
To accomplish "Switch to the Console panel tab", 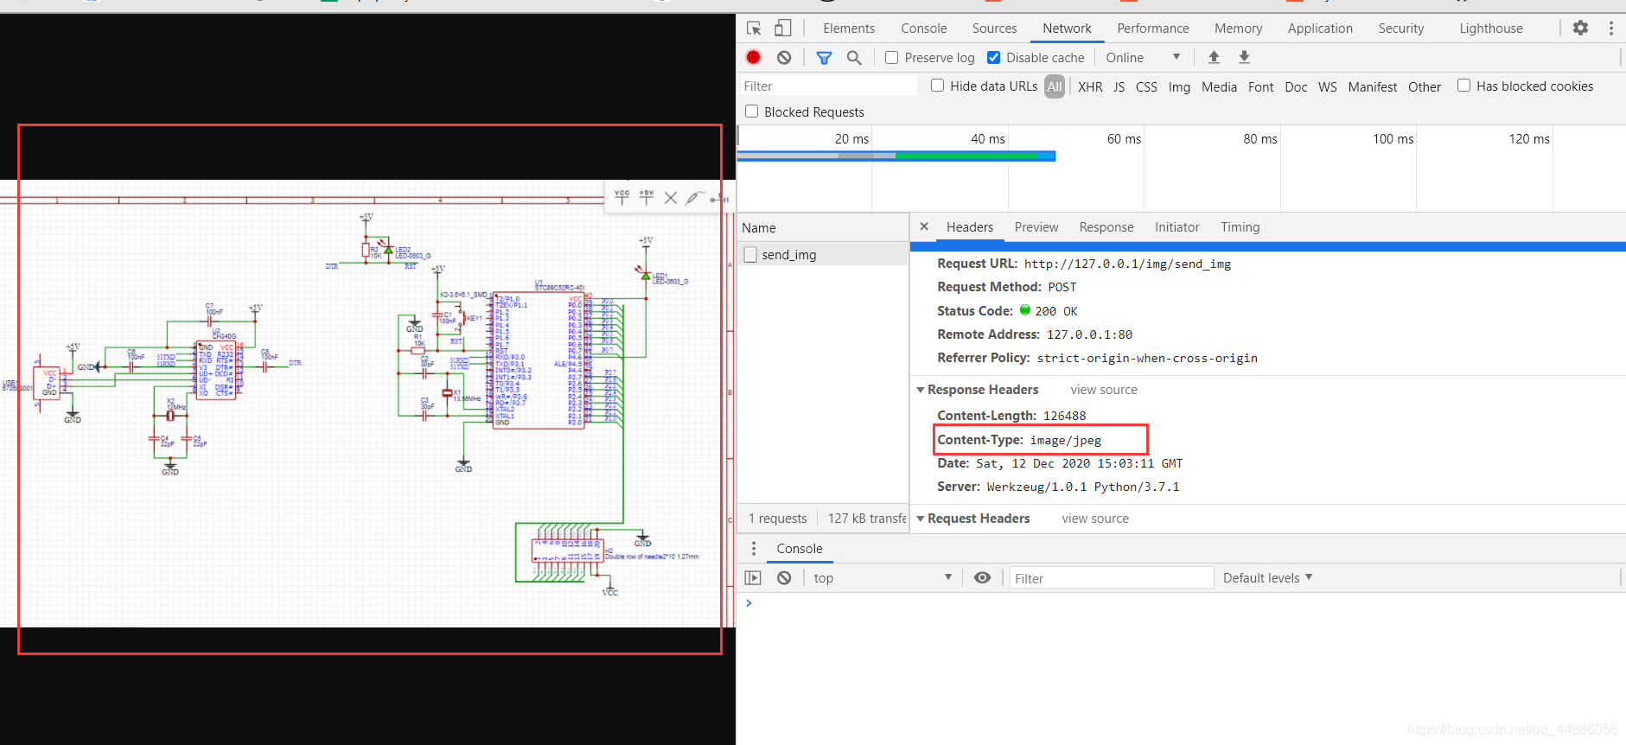I will (x=923, y=29).
